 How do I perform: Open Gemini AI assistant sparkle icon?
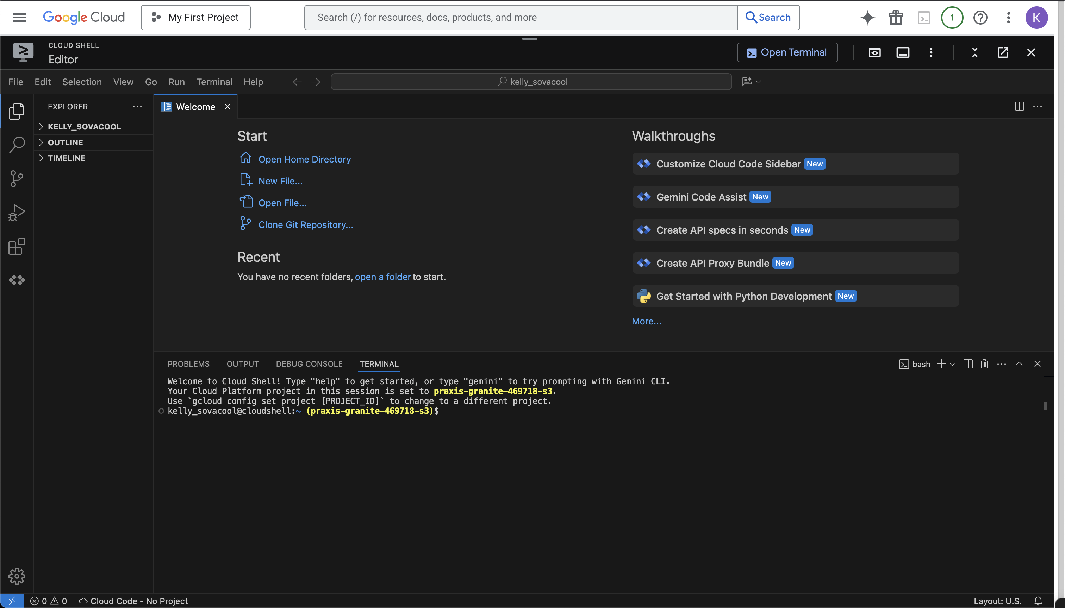[867, 18]
